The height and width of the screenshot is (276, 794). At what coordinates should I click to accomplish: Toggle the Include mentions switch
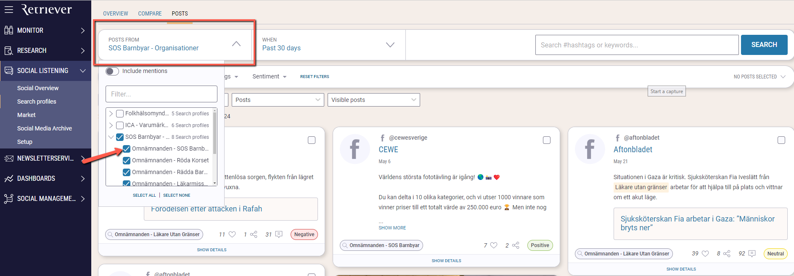112,71
